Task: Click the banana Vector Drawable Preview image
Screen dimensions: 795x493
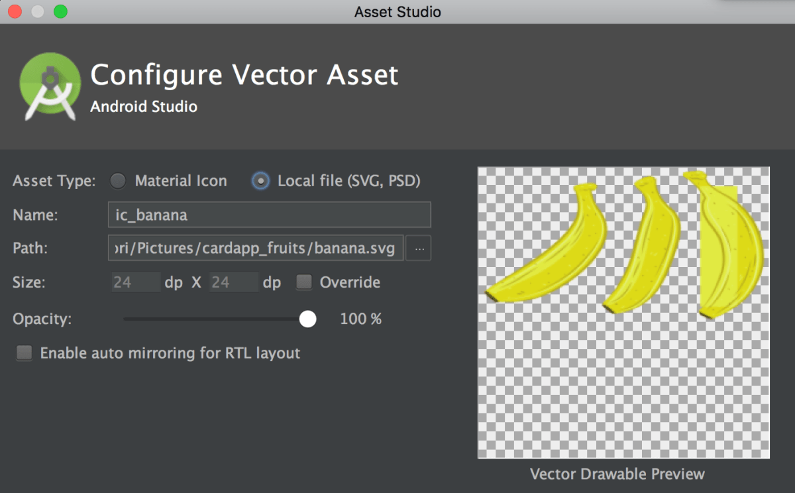Action: point(623,311)
